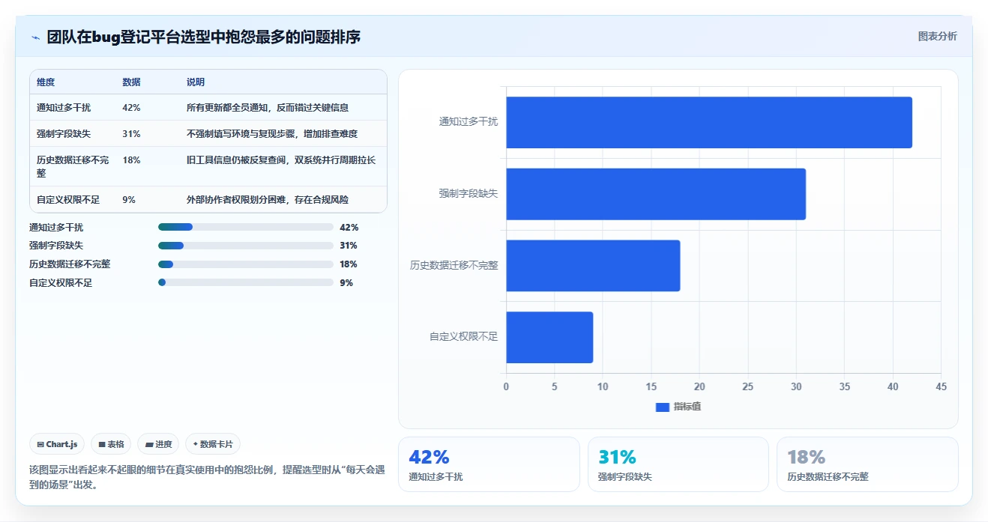This screenshot has height=522, width=988.
Task: Click the 18% cell in the table
Action: click(x=131, y=160)
